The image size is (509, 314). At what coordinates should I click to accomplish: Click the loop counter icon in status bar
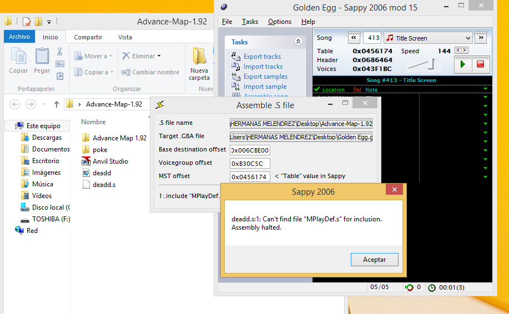click(x=409, y=287)
